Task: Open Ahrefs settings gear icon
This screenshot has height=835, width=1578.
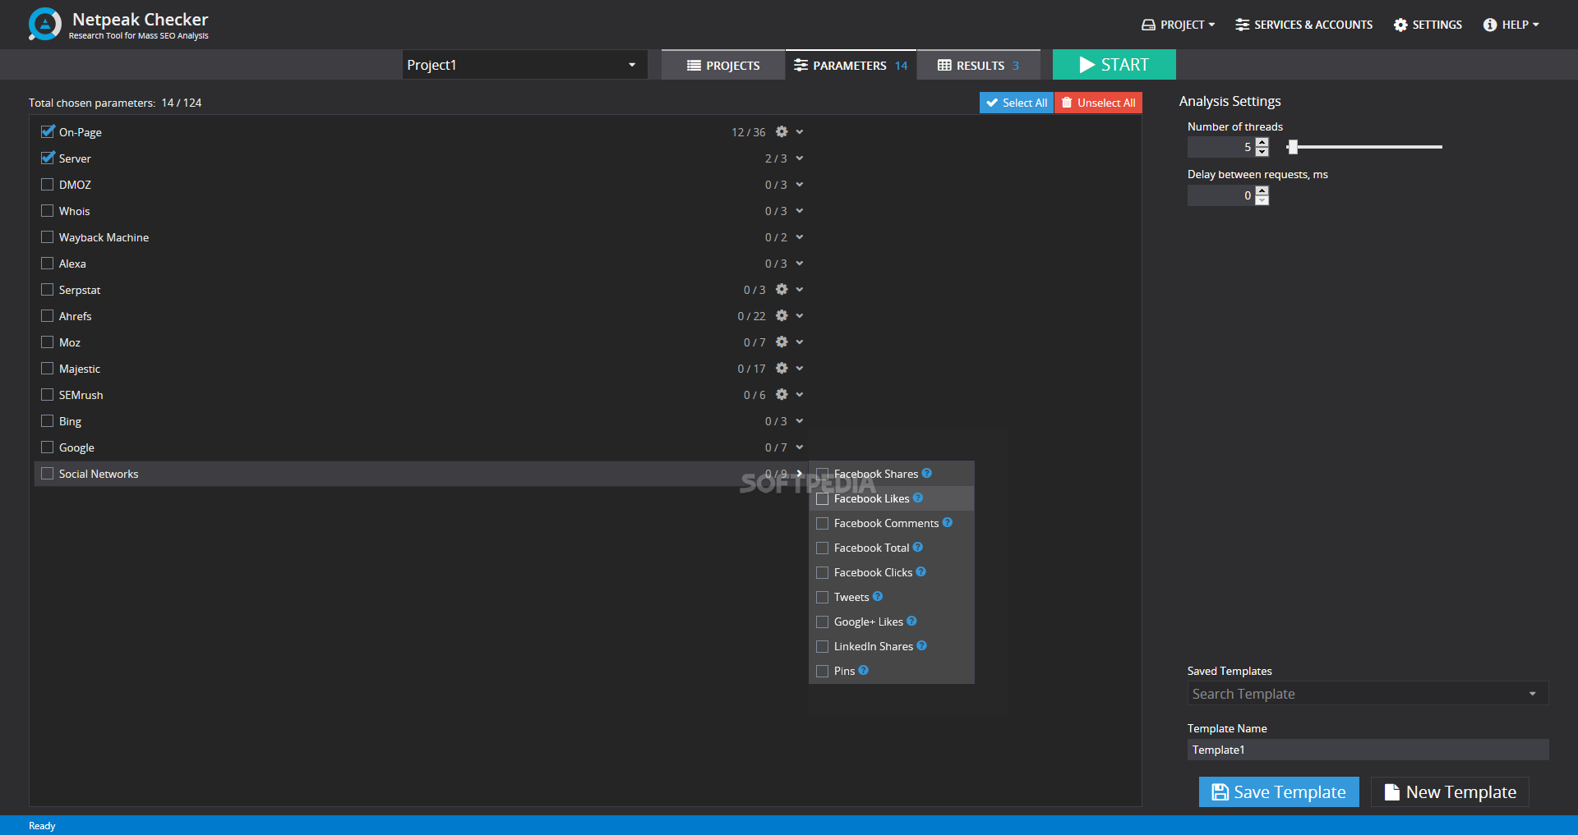Action: coord(782,315)
